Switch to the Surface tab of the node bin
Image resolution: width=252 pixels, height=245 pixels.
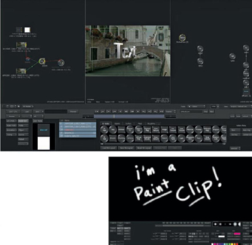click(129, 124)
